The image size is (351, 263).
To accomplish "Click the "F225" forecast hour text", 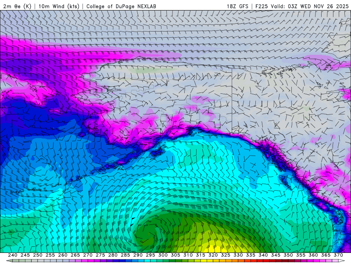I will click(x=261, y=6).
